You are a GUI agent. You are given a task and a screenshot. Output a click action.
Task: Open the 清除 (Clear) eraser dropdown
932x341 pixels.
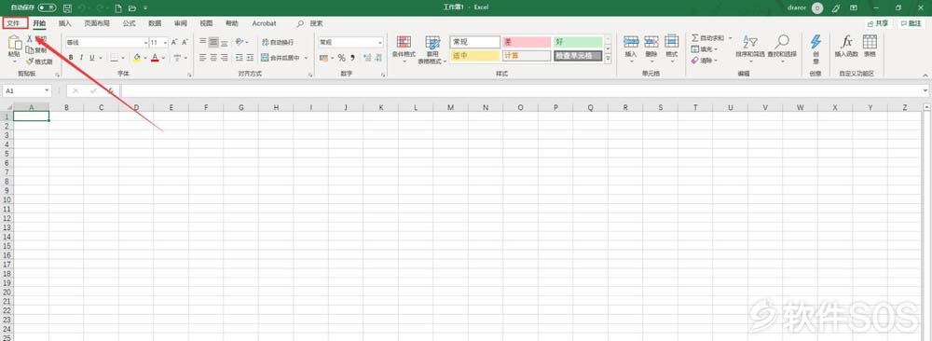click(x=705, y=61)
